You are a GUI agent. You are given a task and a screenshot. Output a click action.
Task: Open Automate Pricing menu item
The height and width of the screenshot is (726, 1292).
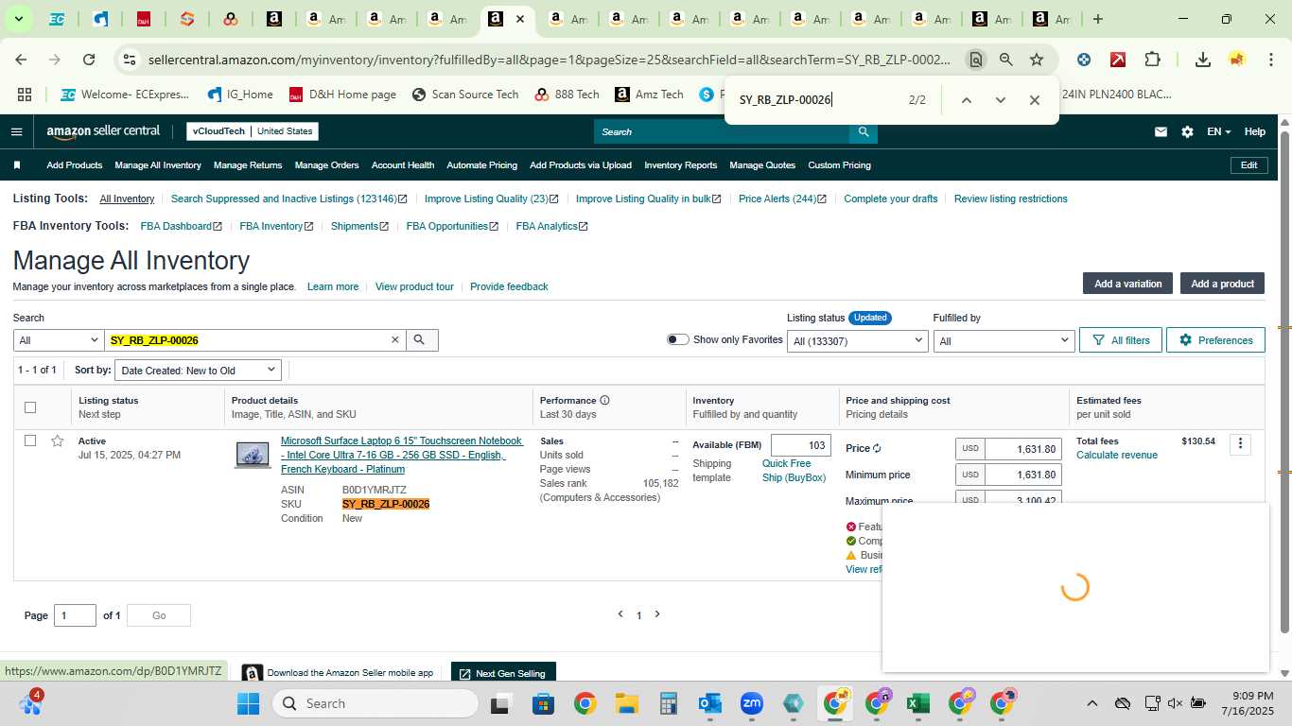pos(482,165)
